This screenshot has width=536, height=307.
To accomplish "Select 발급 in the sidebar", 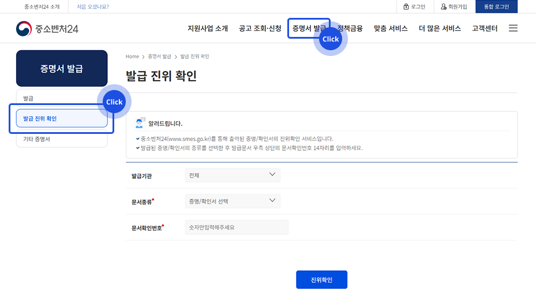I will (61, 99).
